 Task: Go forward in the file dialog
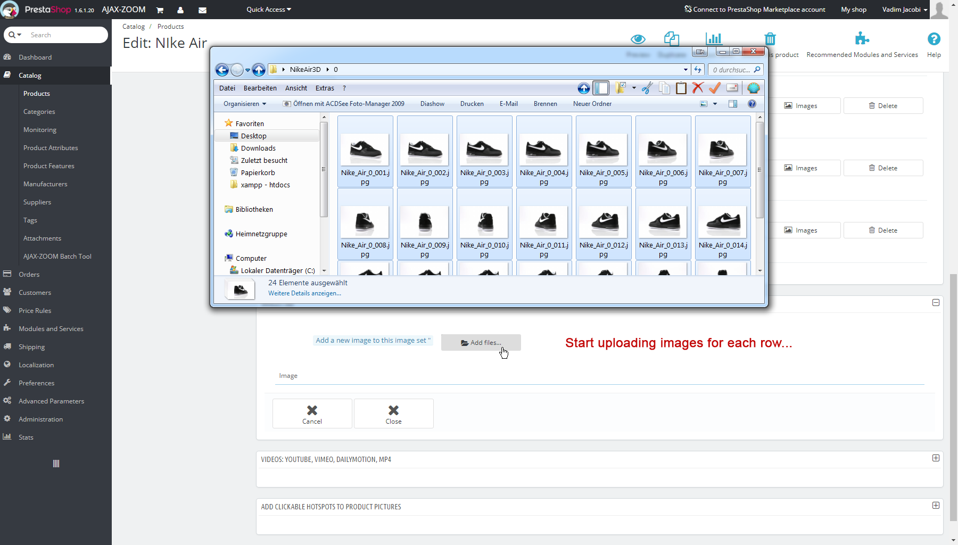237,70
